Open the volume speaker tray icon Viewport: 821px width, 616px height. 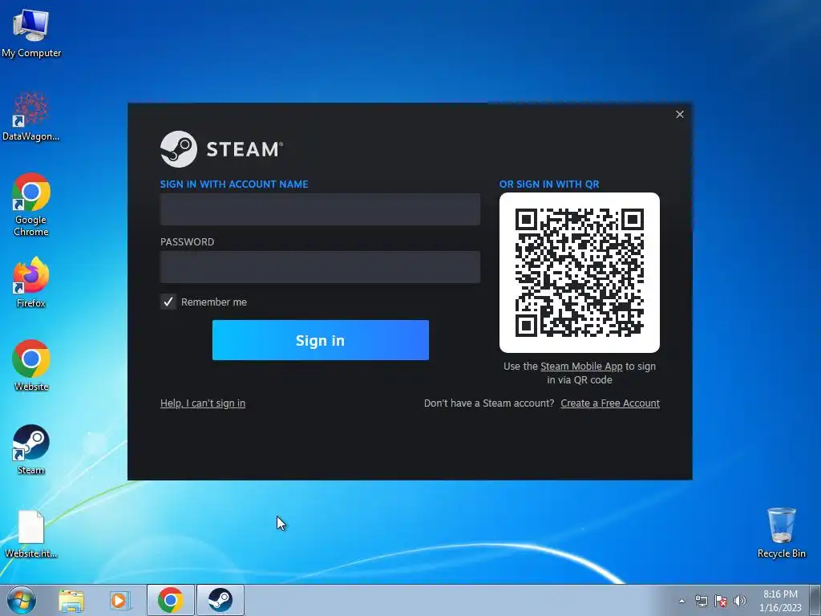[x=740, y=601]
